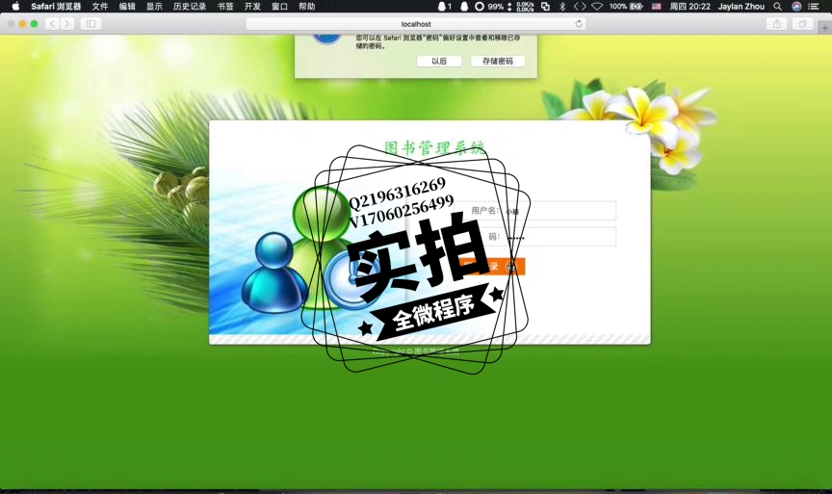Show all tabs overview button
832x494 pixels.
[x=802, y=24]
